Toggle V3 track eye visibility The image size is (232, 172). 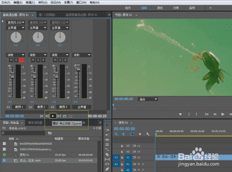139,146
